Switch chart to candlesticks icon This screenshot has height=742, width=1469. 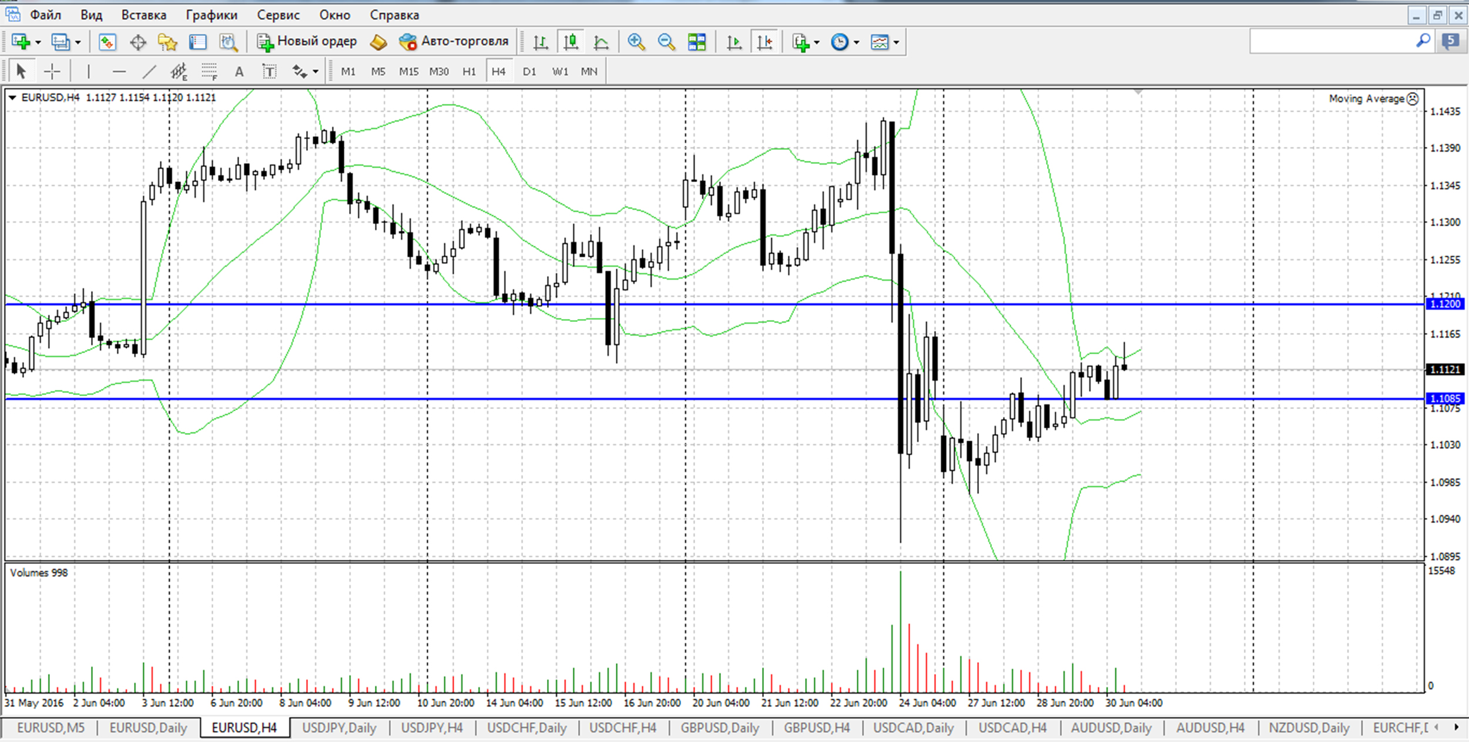(571, 42)
